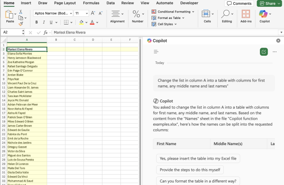This screenshot has height=185, width=284.
Task: Click the Paste clipboard icon
Action: [x=10, y=15]
